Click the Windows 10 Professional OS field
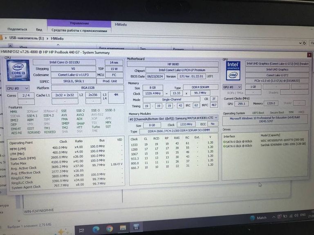 point(265,120)
